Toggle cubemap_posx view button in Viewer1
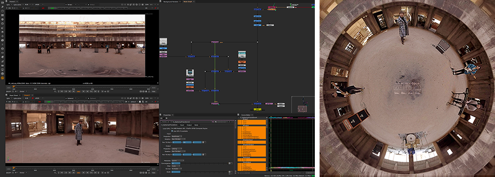 point(63,8)
